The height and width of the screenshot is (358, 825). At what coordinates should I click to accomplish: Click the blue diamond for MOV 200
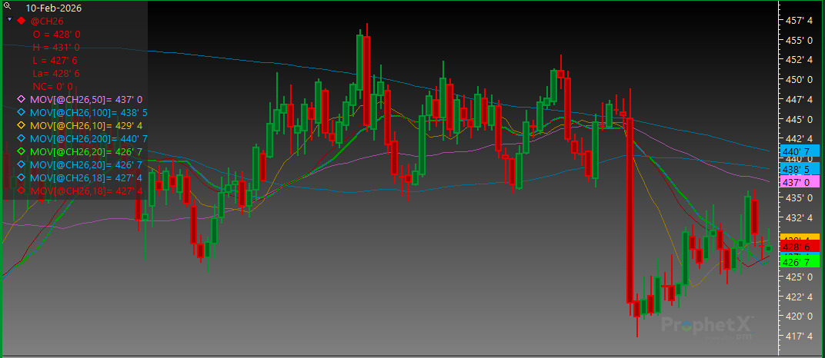click(22, 138)
